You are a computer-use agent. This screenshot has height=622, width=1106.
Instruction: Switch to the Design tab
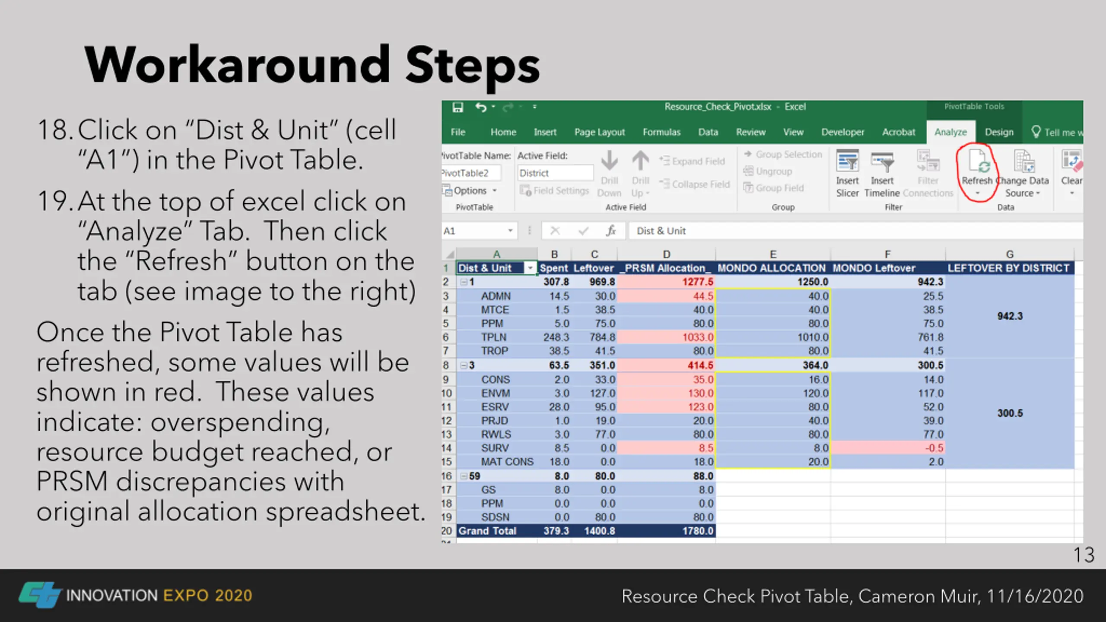[999, 132]
